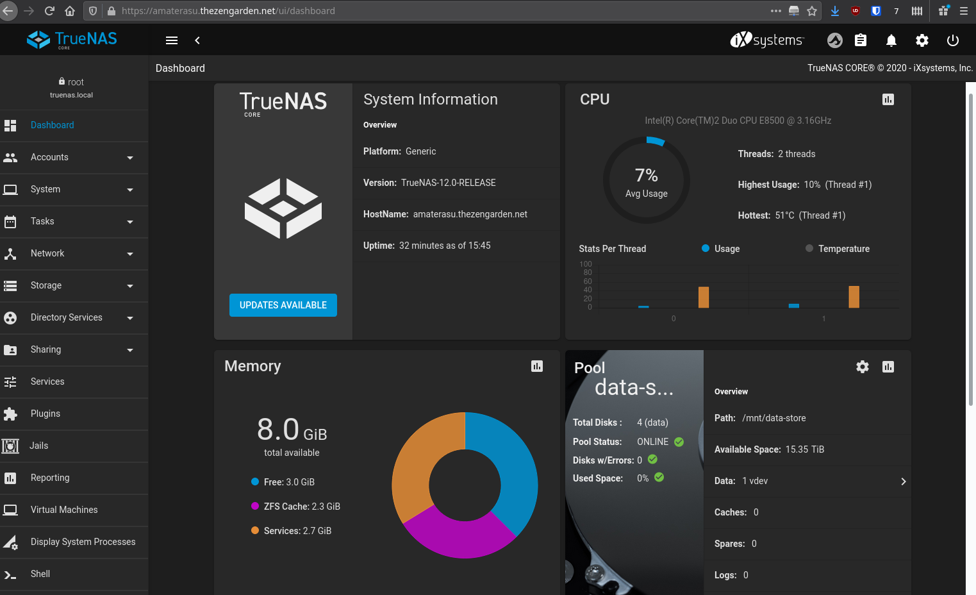Open CPU reports chart icon
The height and width of the screenshot is (595, 976).
[x=888, y=99]
